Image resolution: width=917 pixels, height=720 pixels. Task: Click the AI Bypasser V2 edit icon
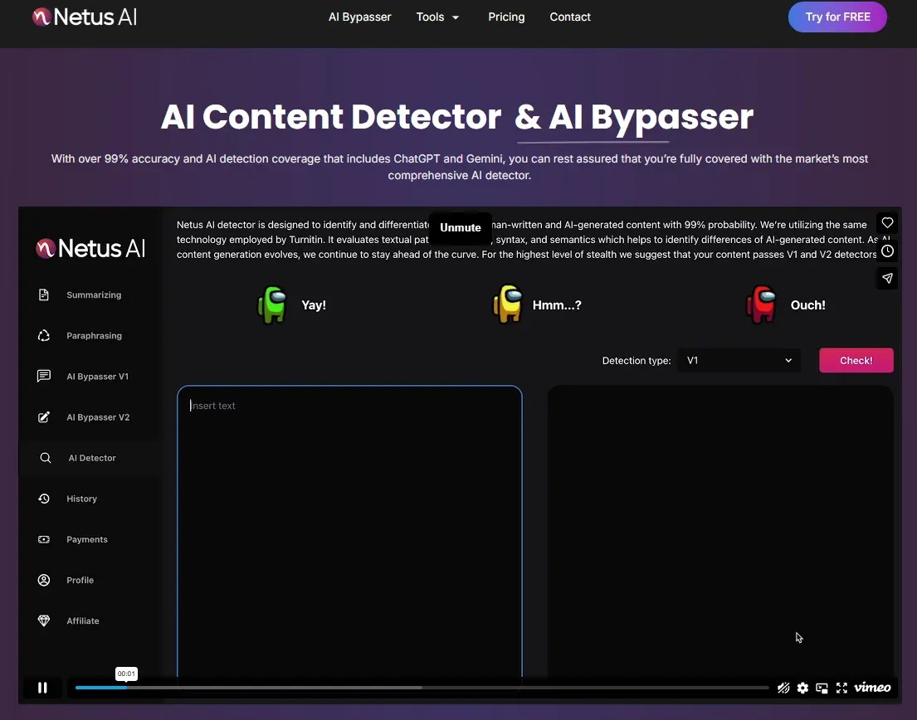(x=44, y=416)
